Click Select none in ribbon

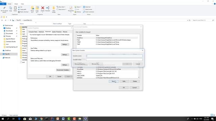tap(87, 9)
